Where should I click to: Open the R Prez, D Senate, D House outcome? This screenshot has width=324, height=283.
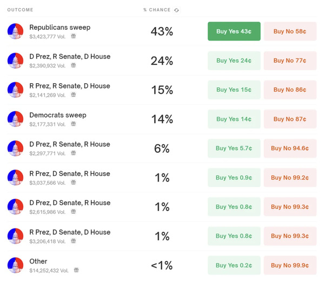[x=70, y=232]
